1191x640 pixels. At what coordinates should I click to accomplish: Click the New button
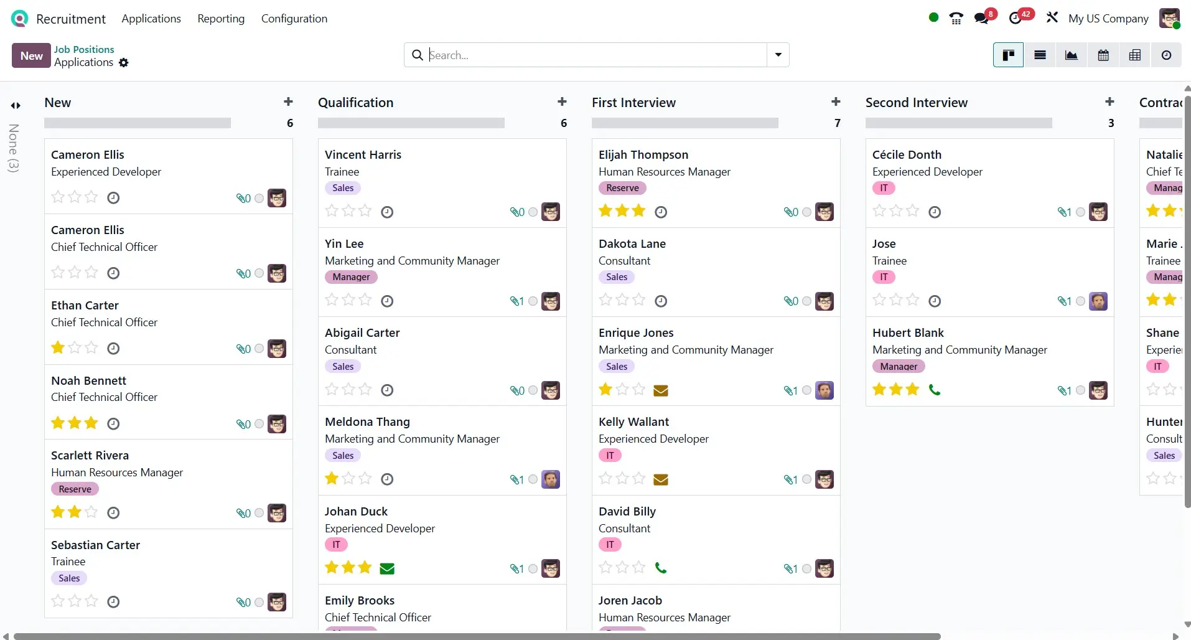(31, 55)
